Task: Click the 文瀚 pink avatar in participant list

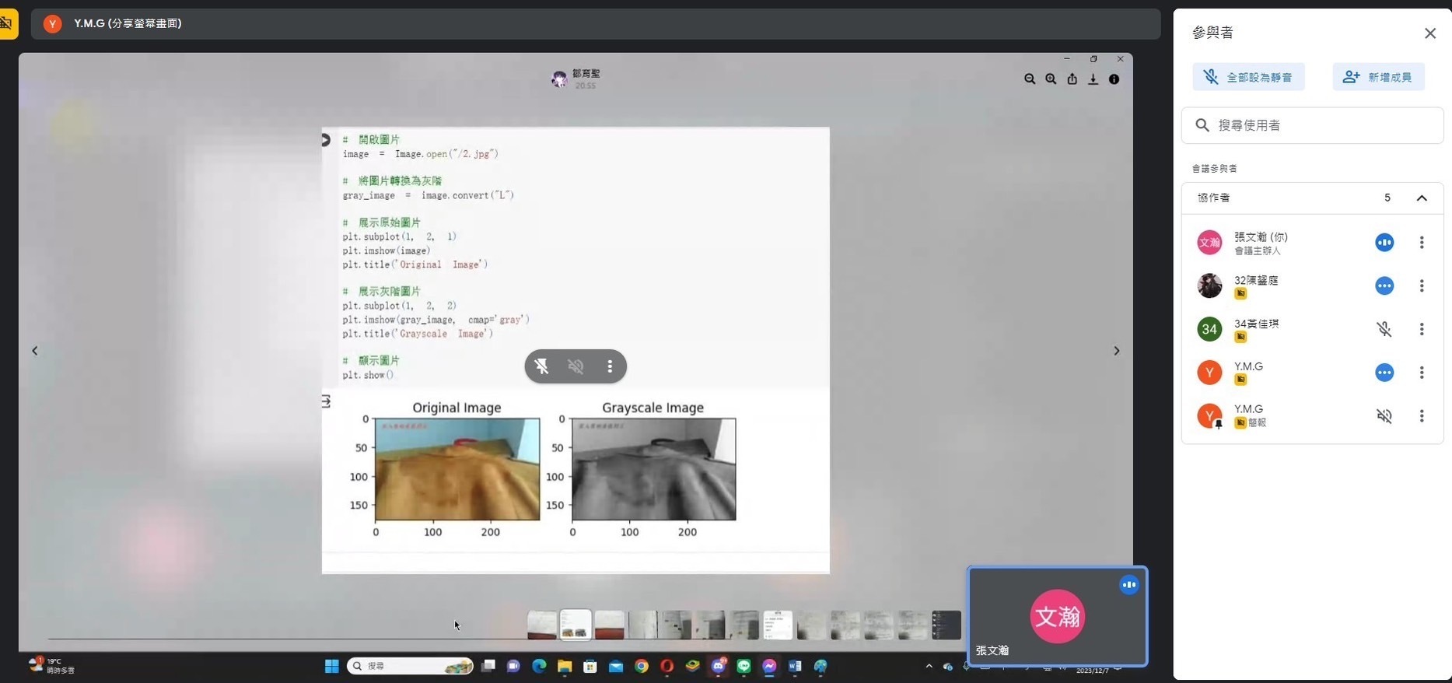Action: click(x=1209, y=243)
